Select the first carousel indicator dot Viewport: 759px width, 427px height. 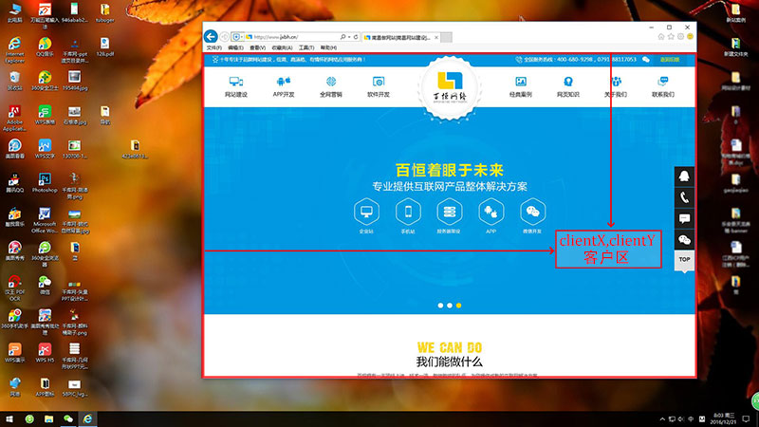click(x=439, y=306)
